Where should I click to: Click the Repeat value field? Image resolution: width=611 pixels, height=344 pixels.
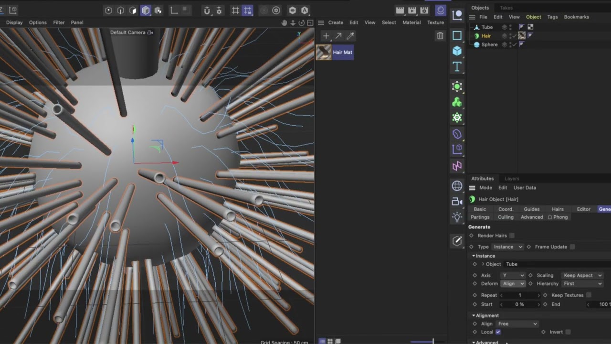click(x=520, y=295)
